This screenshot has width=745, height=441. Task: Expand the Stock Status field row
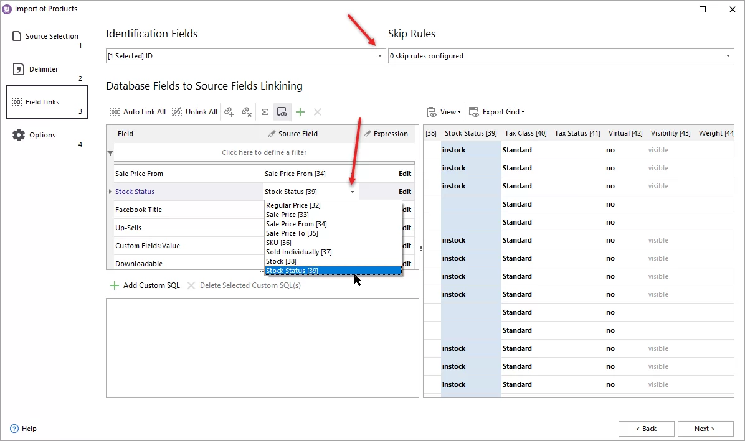[111, 192]
